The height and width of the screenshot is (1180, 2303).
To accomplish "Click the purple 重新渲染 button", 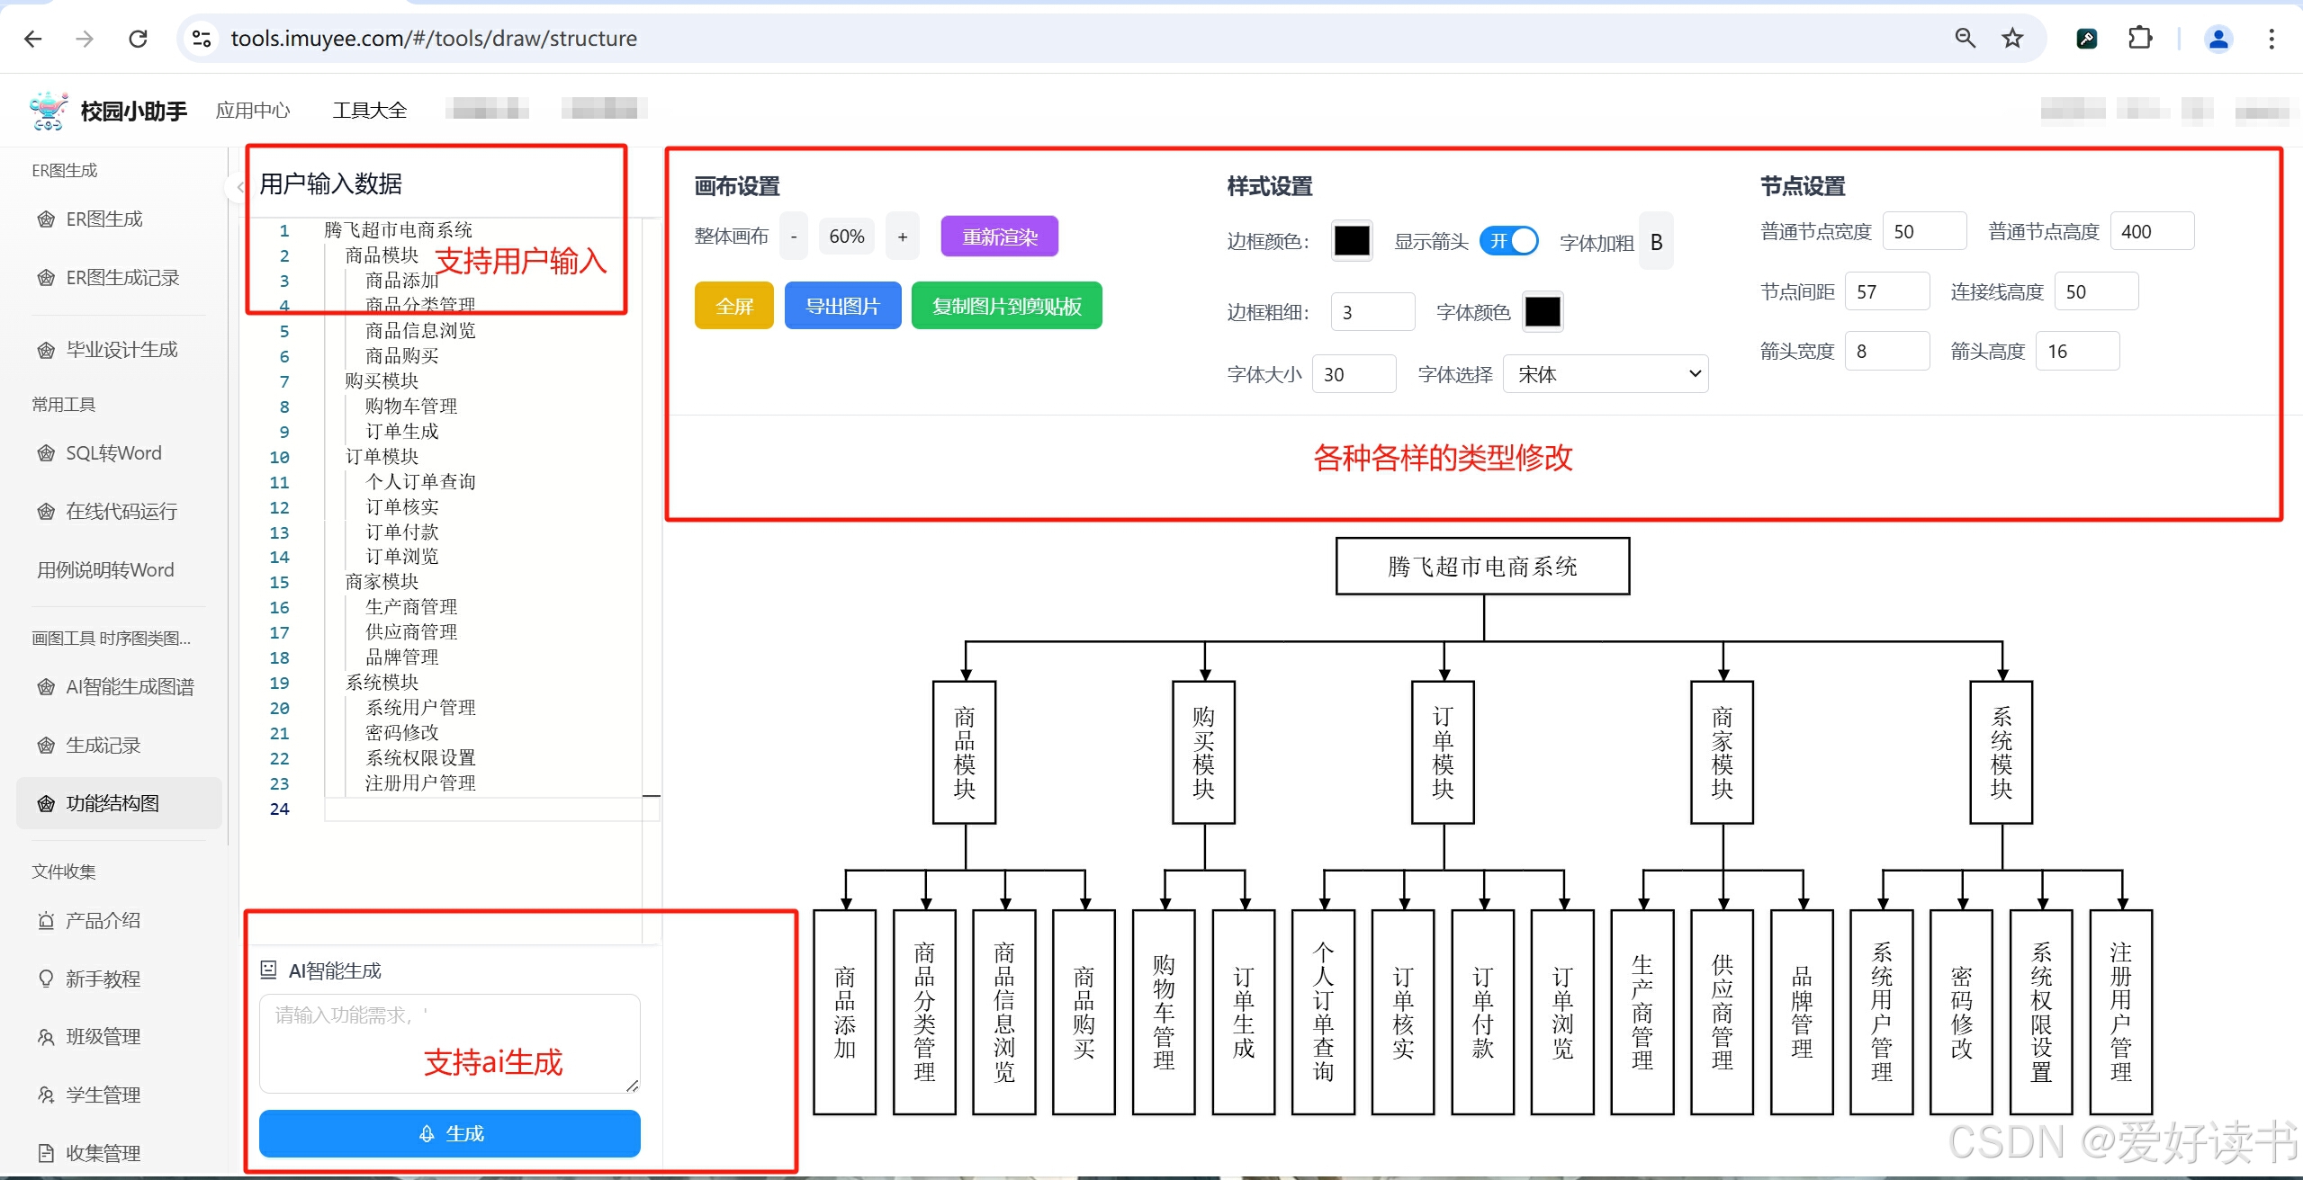I will [x=999, y=237].
